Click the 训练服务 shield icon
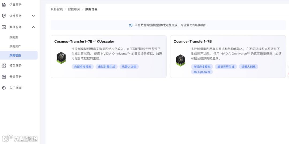Viewport: 289px width, 144px height. [x=4, y=16]
